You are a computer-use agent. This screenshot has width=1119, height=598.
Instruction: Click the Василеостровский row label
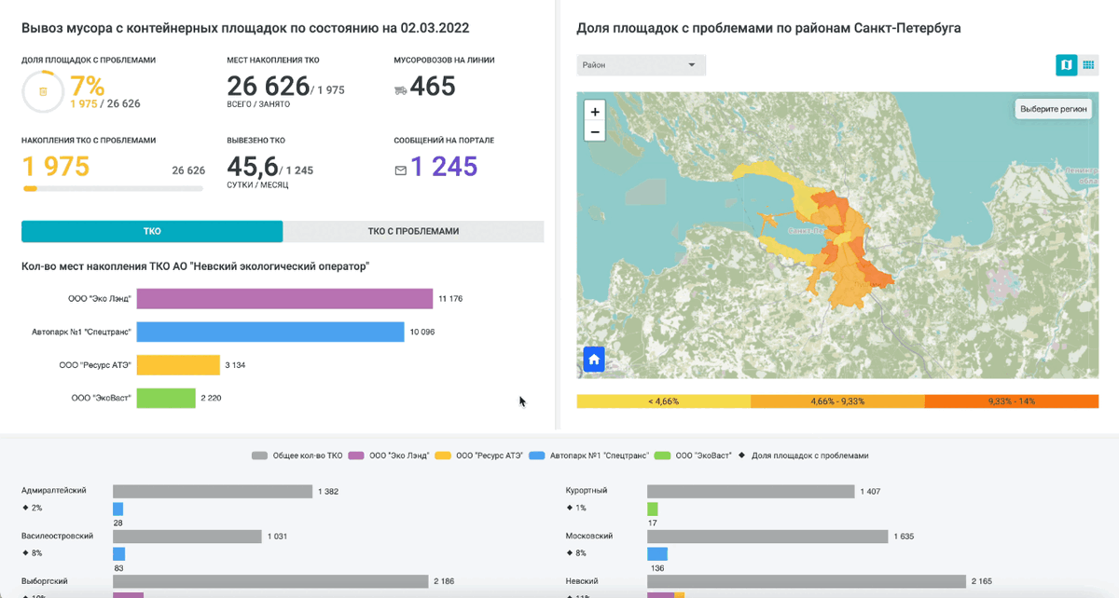click(57, 536)
